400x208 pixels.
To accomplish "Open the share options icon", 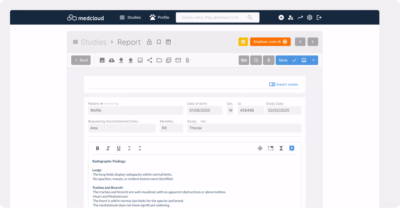I will pos(150,60).
